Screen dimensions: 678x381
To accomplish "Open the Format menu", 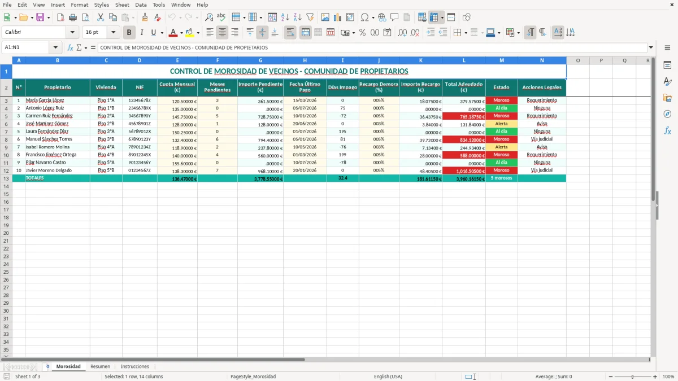I will [x=79, y=5].
